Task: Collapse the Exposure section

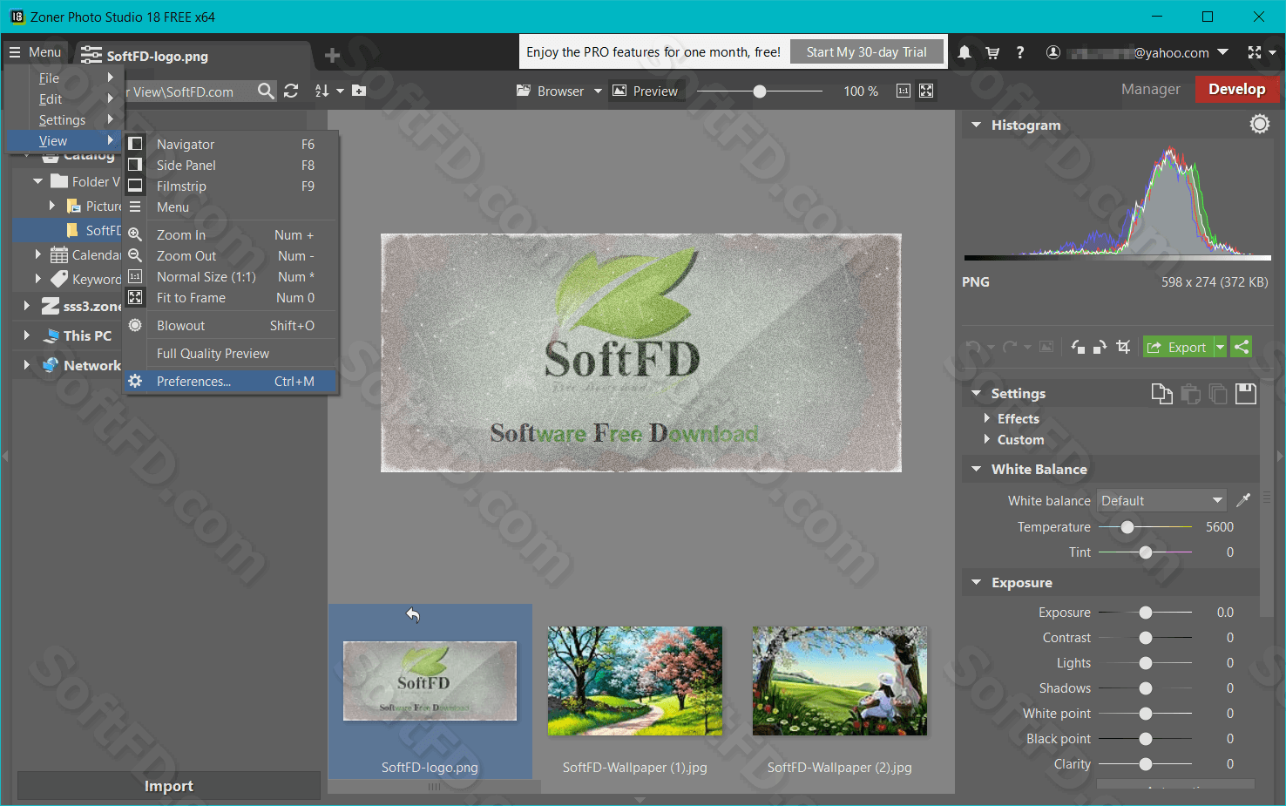Action: 977,582
